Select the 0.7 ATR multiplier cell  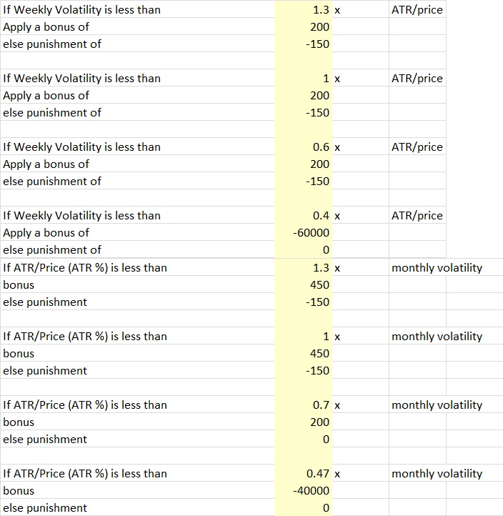pos(303,405)
